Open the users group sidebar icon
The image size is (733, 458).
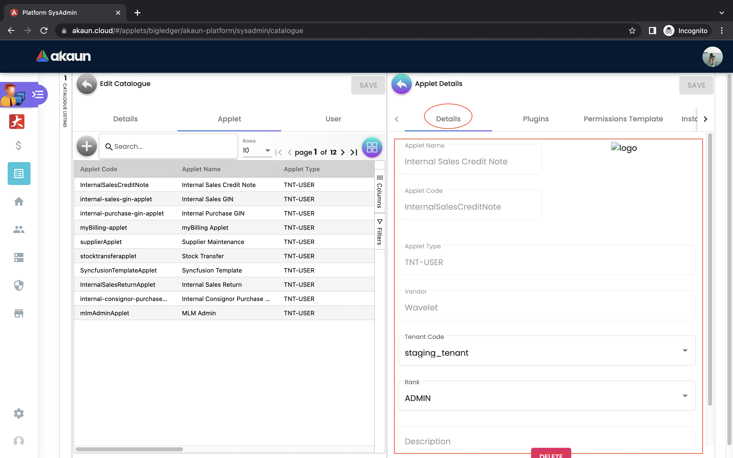tap(19, 230)
